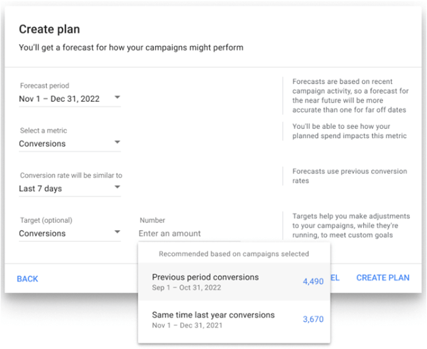Open the conversion rate similarity dropdown arrow

point(117,187)
